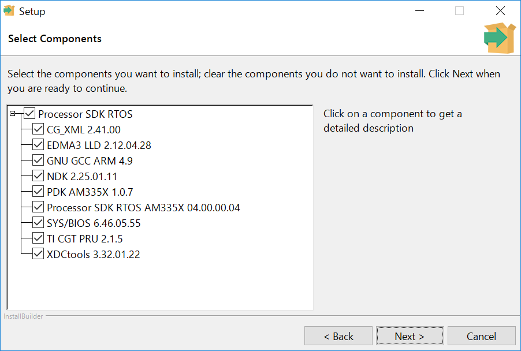Select the Processor SDK RTOS AM335X 04.00.00.04 item
The height and width of the screenshot is (351, 521).
pos(143,207)
